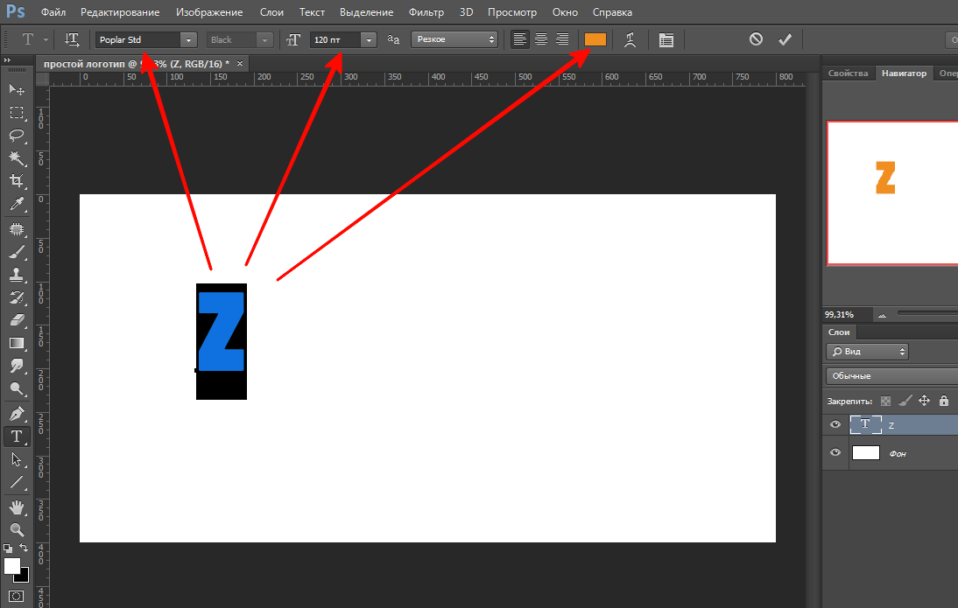This screenshot has height=608, width=958.
Task: Open the Black font style dropdown
Action: click(264, 39)
